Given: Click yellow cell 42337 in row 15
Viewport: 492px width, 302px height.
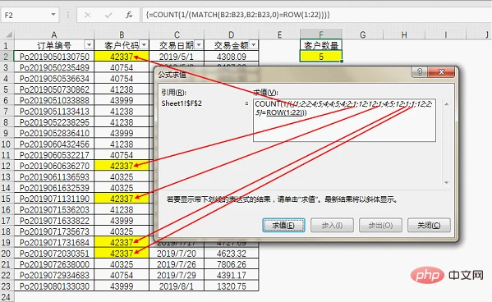Looking at the screenshot, I should point(122,199).
